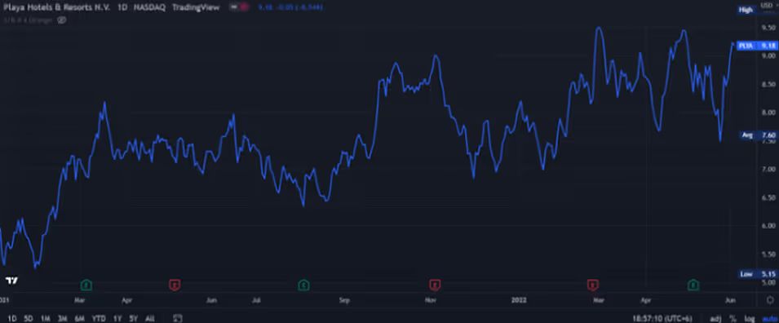The image size is (779, 323).
Task: Click the Sep label on time axis
Action: [344, 300]
